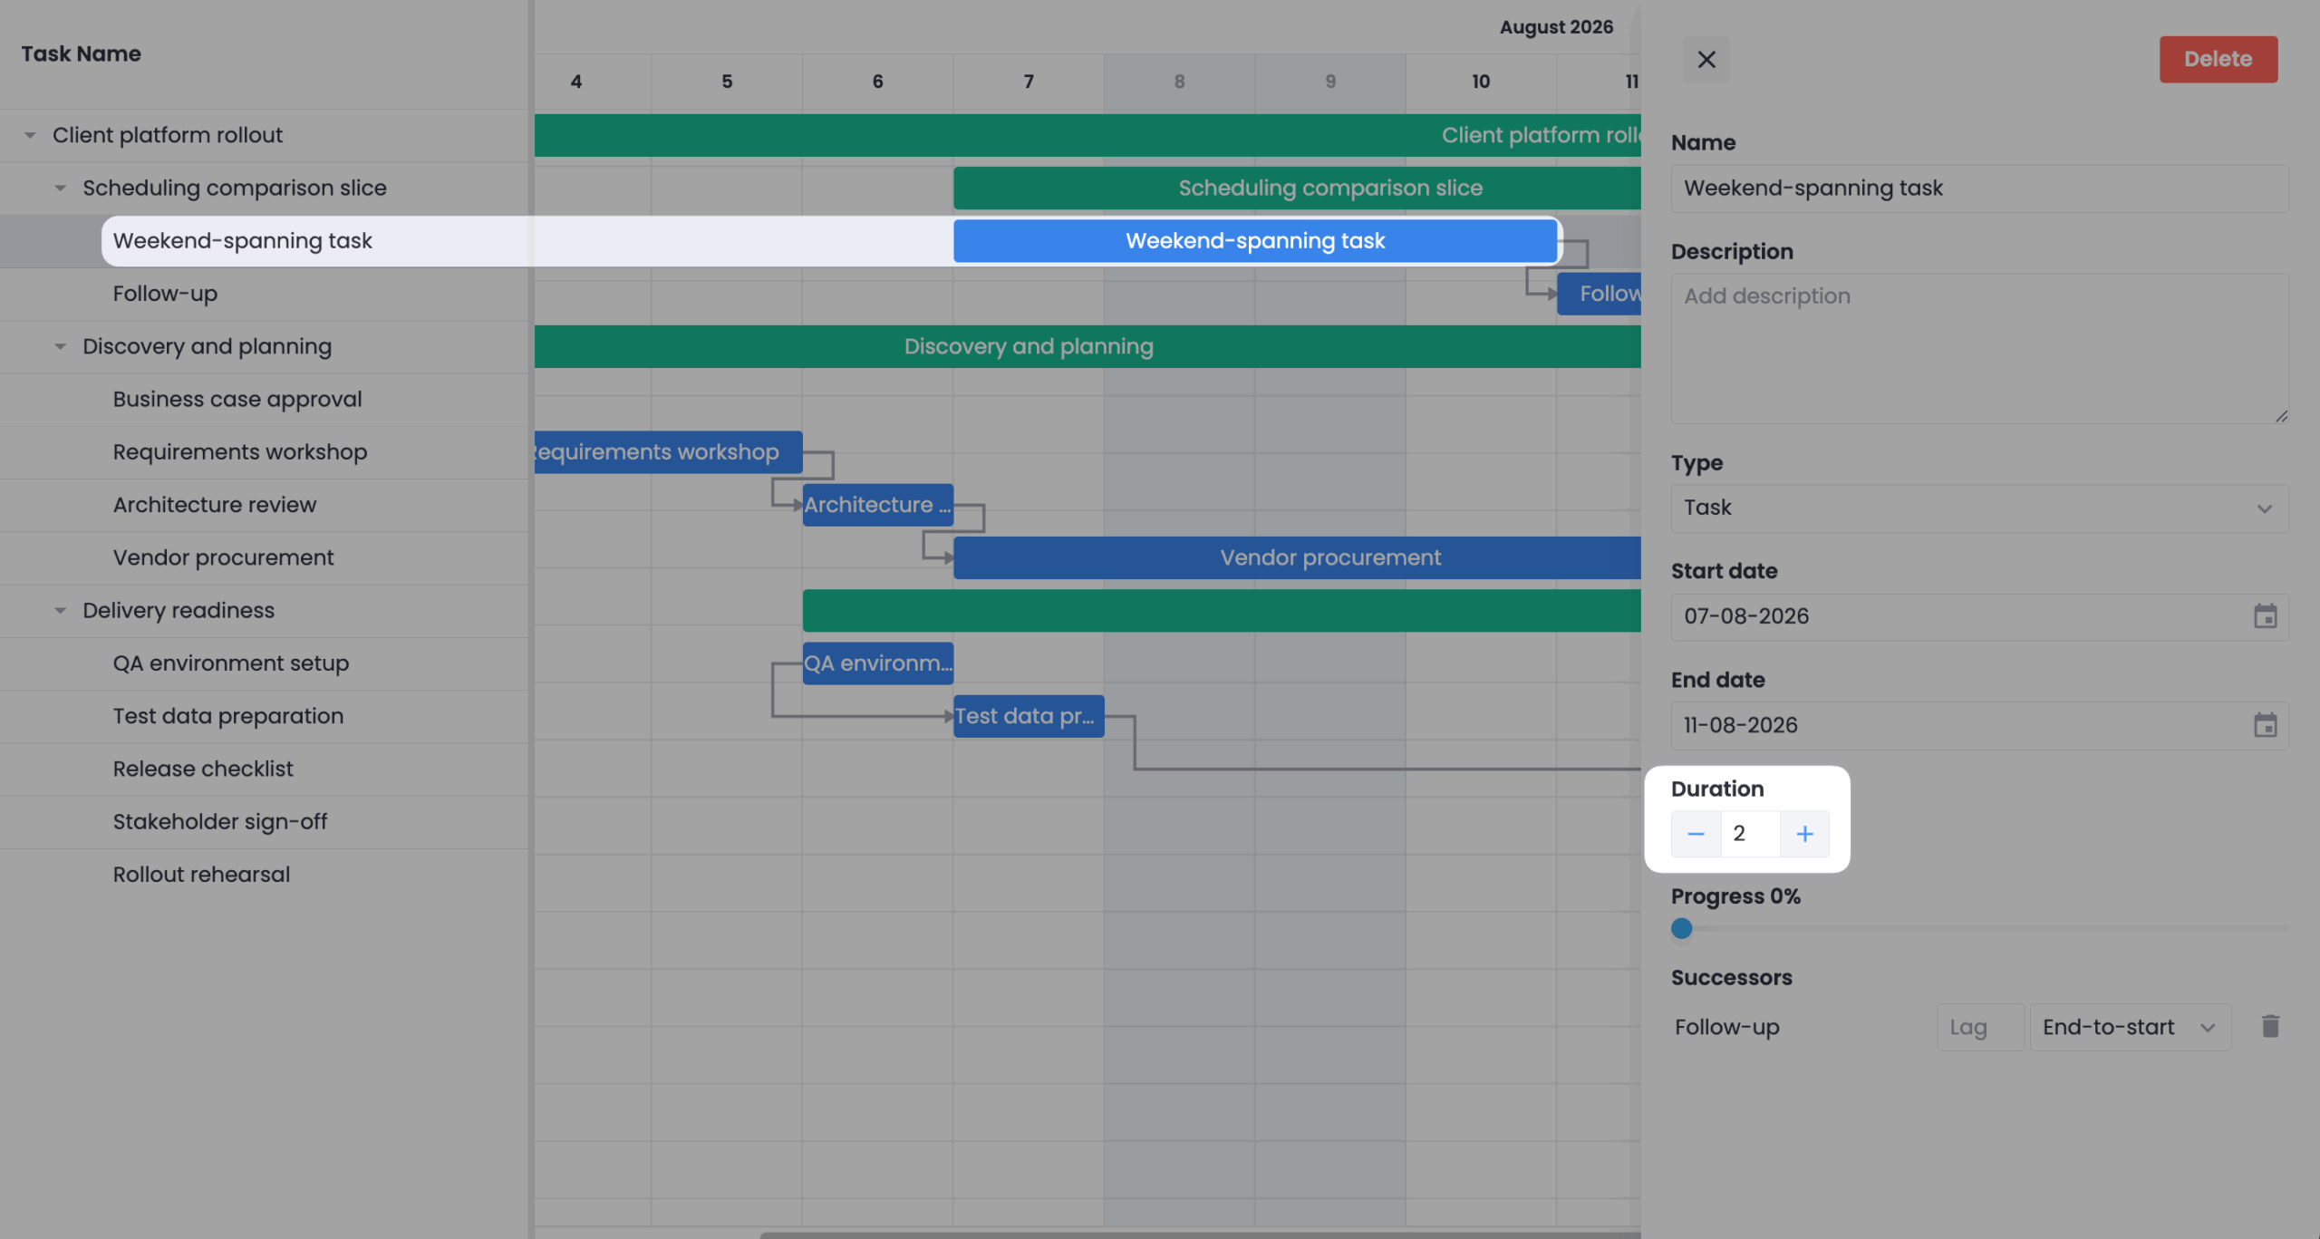Open the Start date calendar picker
Image resolution: width=2320 pixels, height=1239 pixels.
tap(2265, 616)
